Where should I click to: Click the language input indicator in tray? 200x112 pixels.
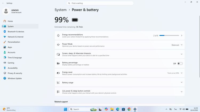176,109
